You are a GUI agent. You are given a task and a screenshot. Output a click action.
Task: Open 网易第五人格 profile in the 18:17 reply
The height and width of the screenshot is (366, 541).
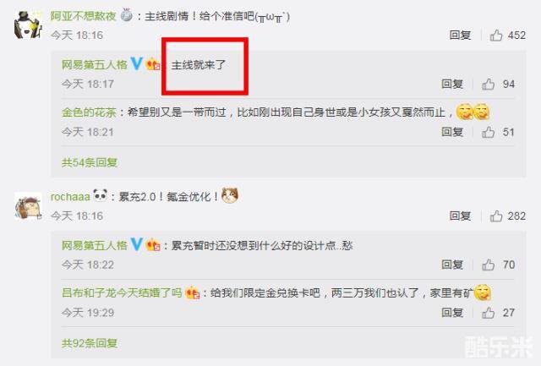coord(95,64)
